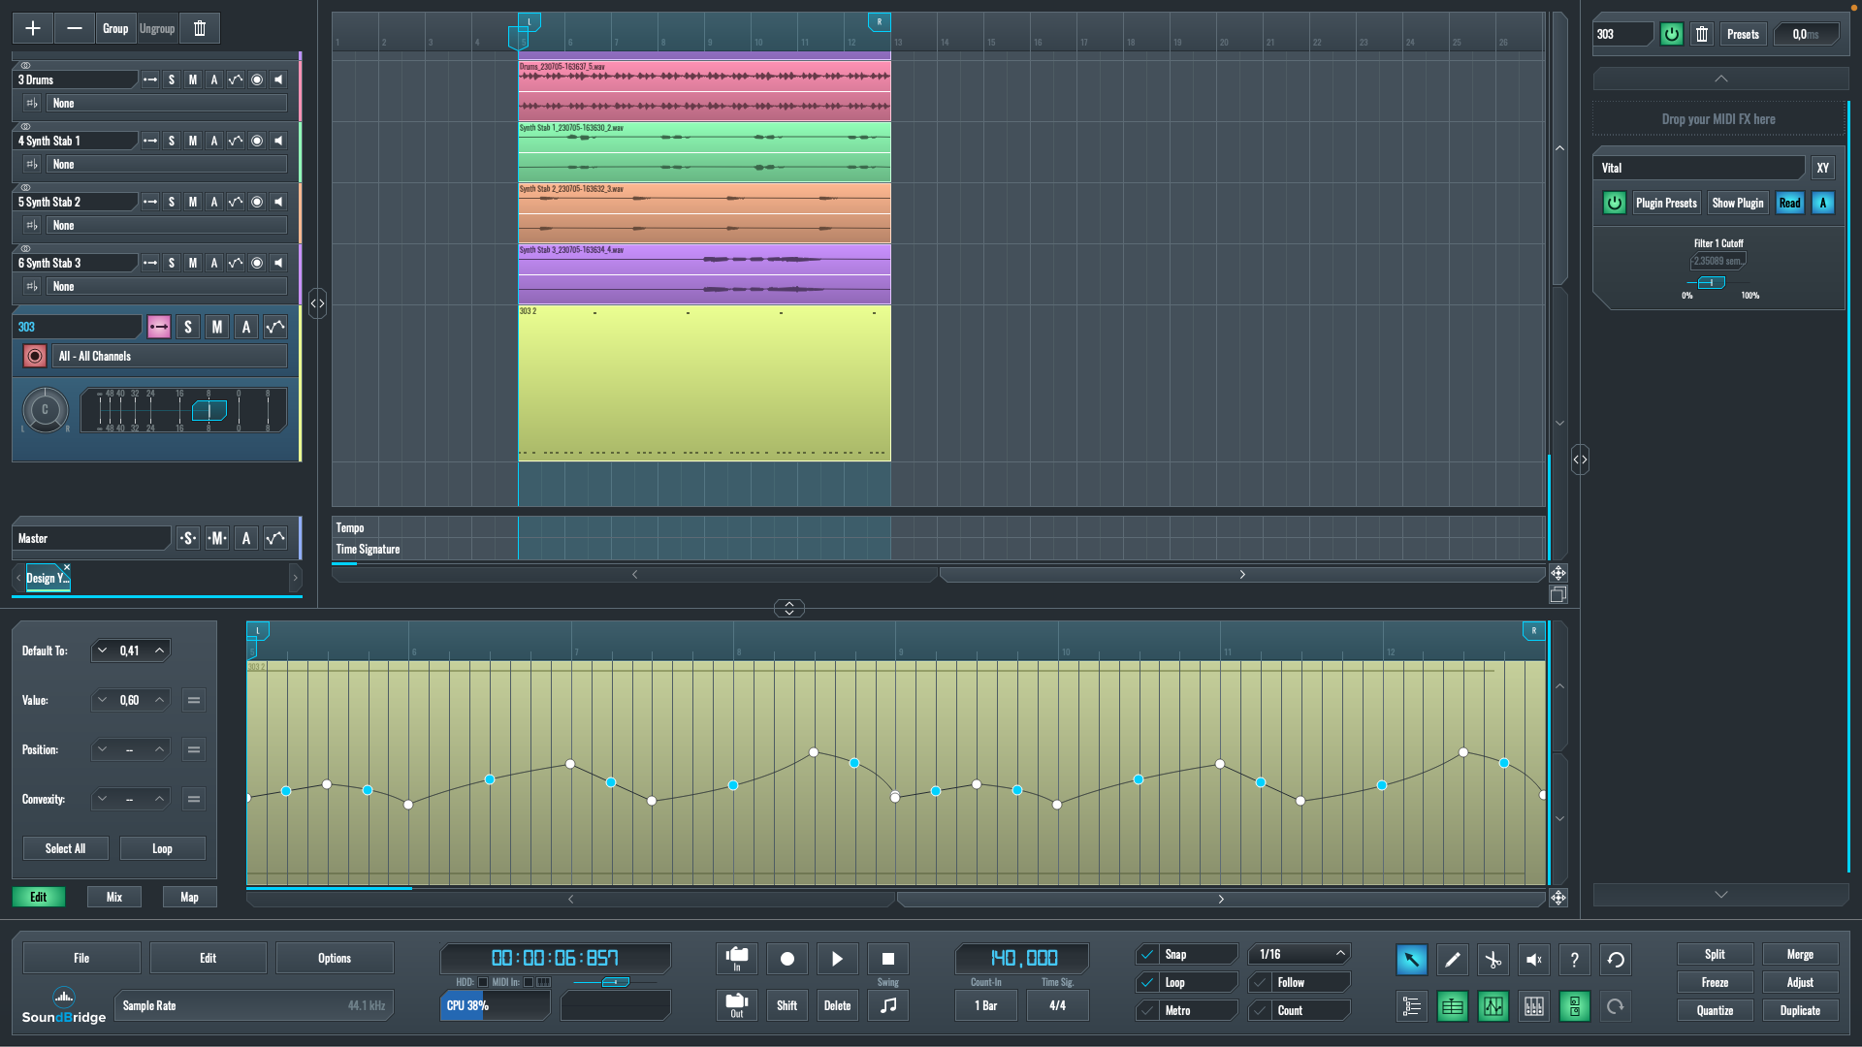1862x1047 pixels.
Task: Click speaker monitor icon on 5 Synth Stab 2
Action: 278,202
